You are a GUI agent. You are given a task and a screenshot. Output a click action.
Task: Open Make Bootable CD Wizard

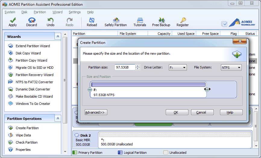click(34, 96)
